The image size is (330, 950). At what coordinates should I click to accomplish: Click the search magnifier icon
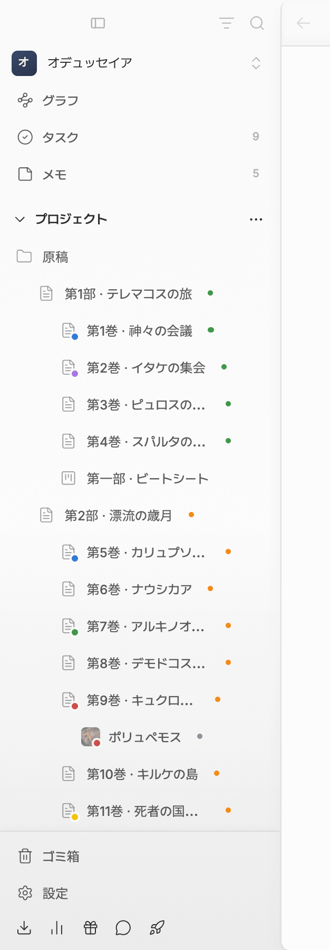(x=257, y=23)
